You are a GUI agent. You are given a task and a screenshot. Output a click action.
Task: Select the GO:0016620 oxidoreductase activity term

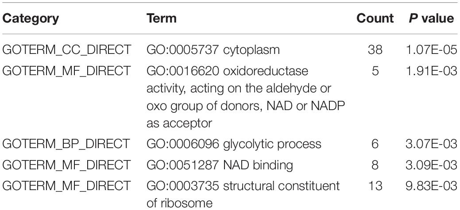[x=246, y=97]
